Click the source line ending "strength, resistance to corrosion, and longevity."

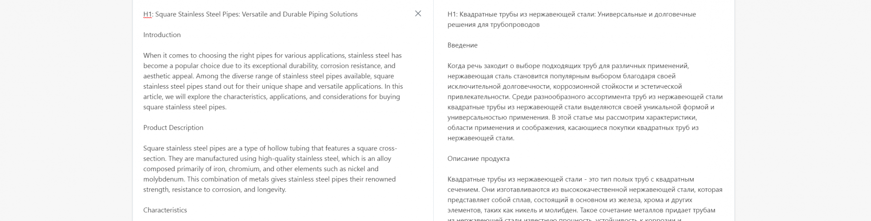215,190
